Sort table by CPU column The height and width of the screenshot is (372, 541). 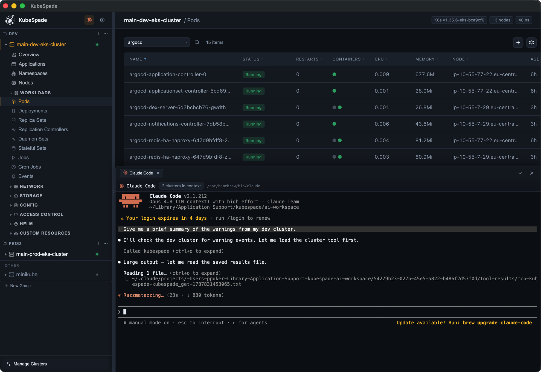coord(381,59)
